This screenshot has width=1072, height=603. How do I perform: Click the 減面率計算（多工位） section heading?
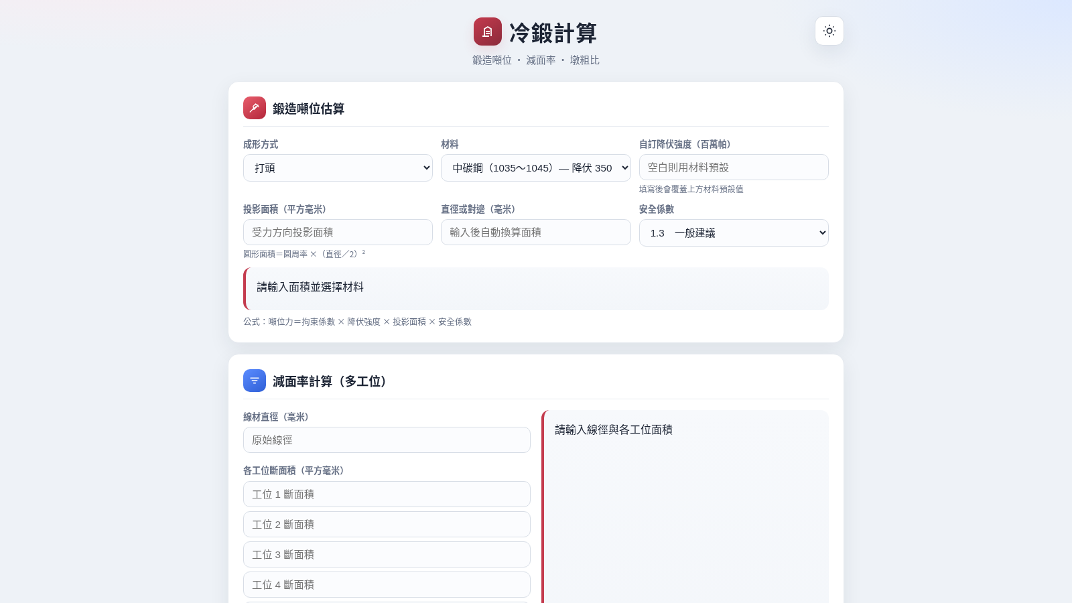[332, 381]
